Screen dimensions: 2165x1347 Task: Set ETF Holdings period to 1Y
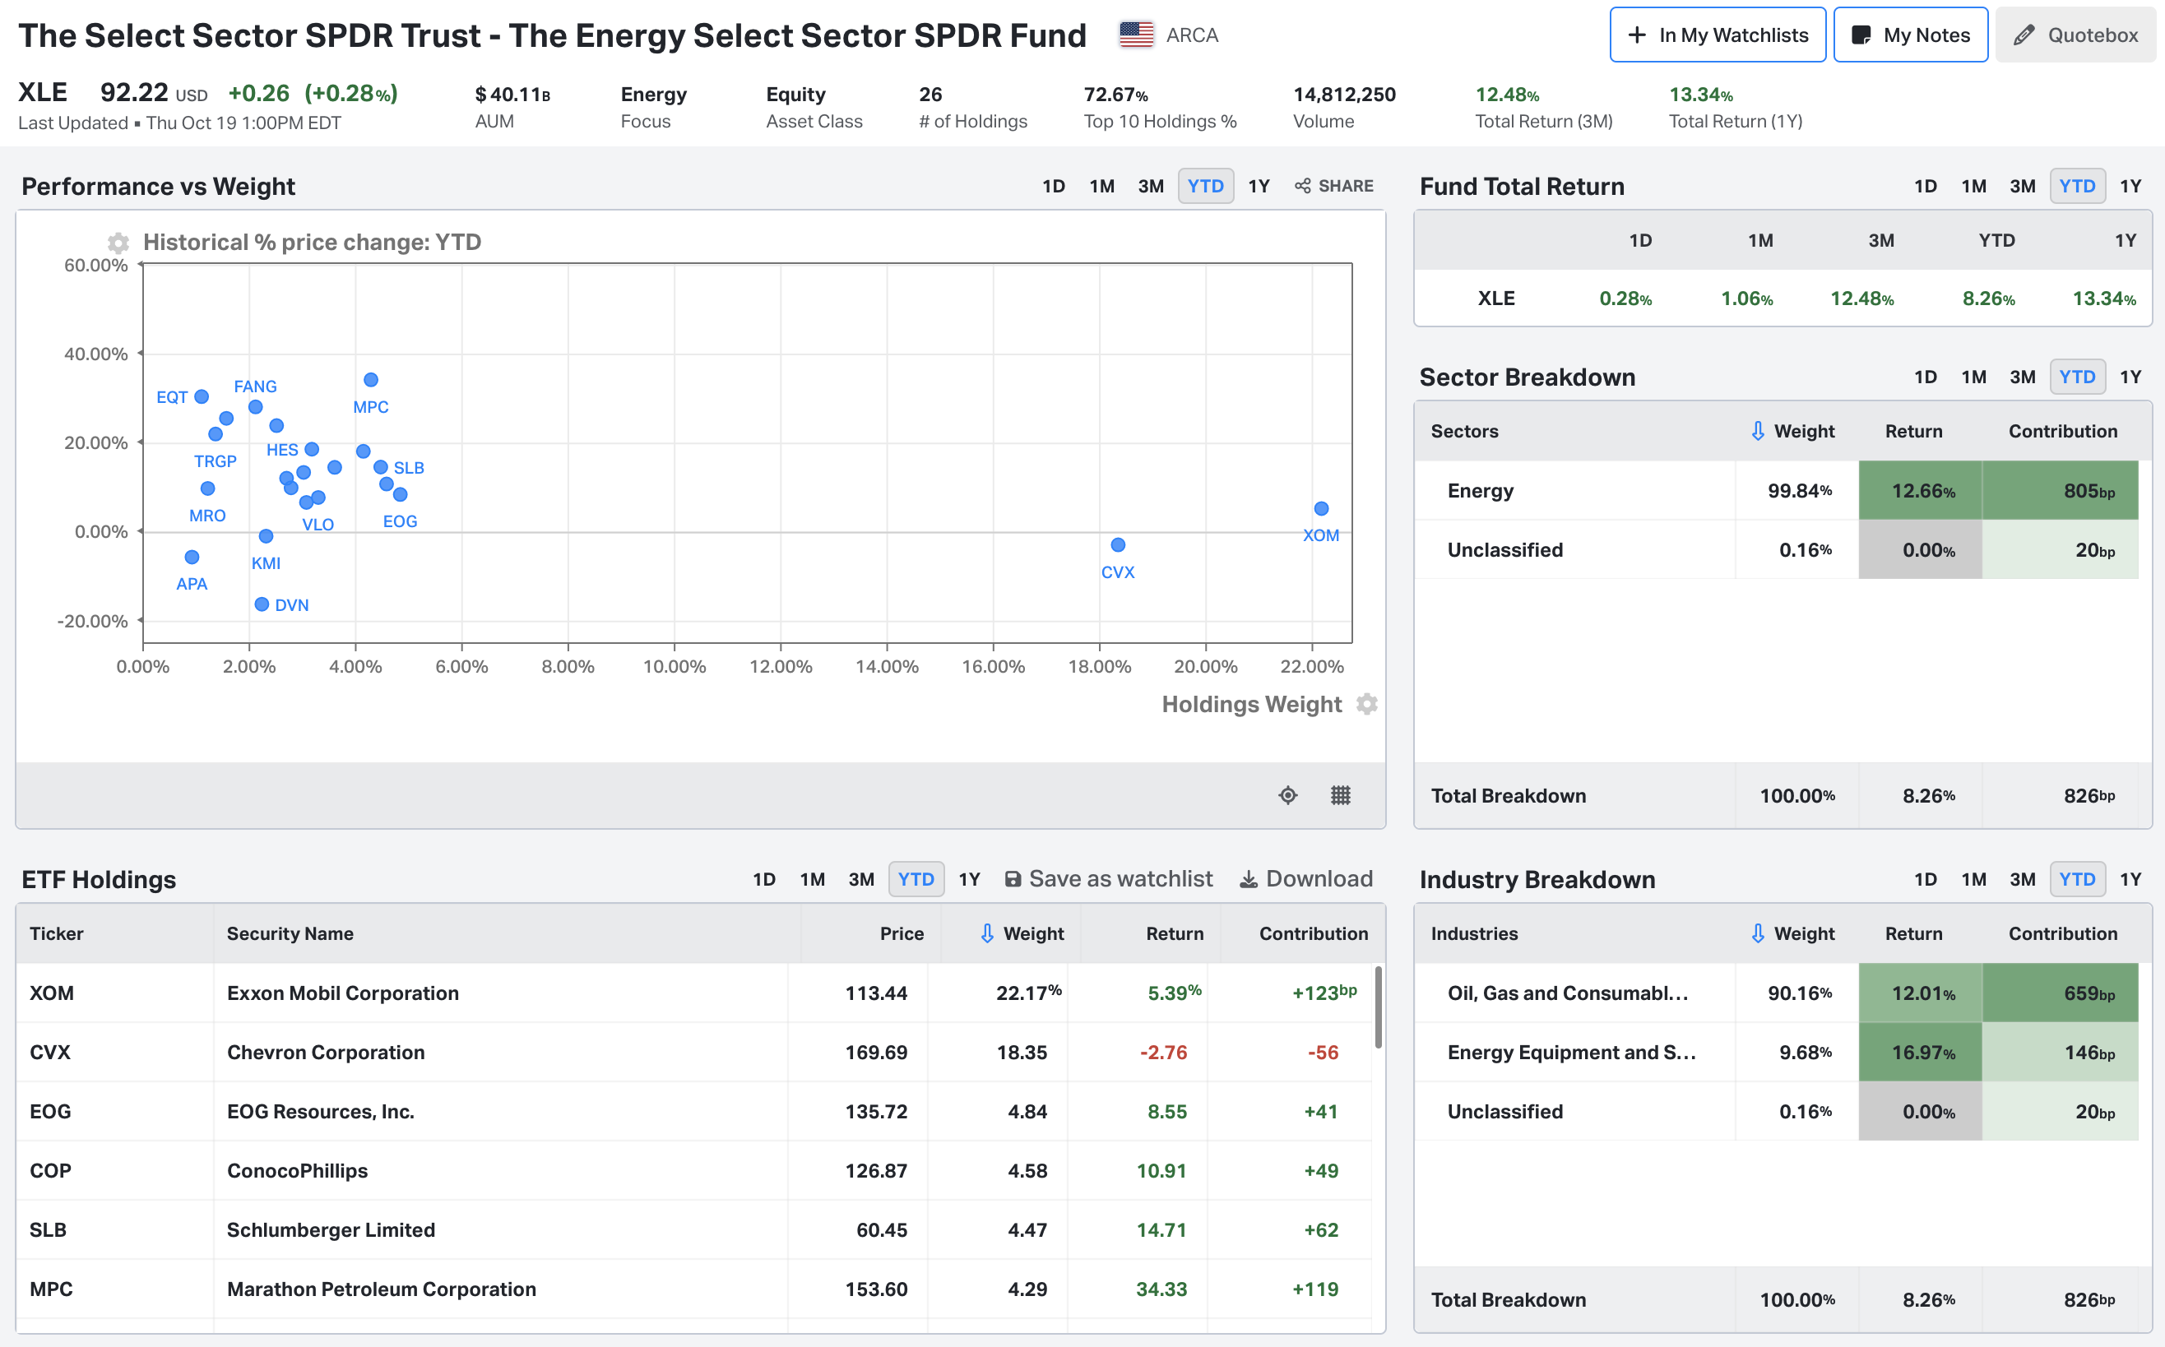pyautogui.click(x=968, y=879)
